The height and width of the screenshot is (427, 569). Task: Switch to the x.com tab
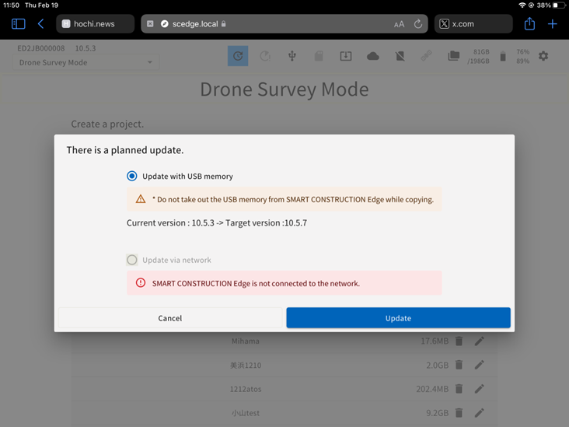(x=473, y=24)
